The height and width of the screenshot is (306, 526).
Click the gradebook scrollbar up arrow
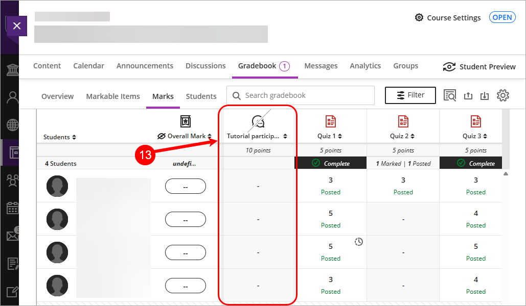[x=506, y=174]
